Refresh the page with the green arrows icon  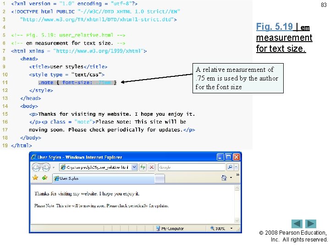pos(143,167)
